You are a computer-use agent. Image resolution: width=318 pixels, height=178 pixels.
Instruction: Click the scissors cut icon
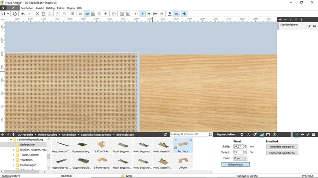[37, 14]
